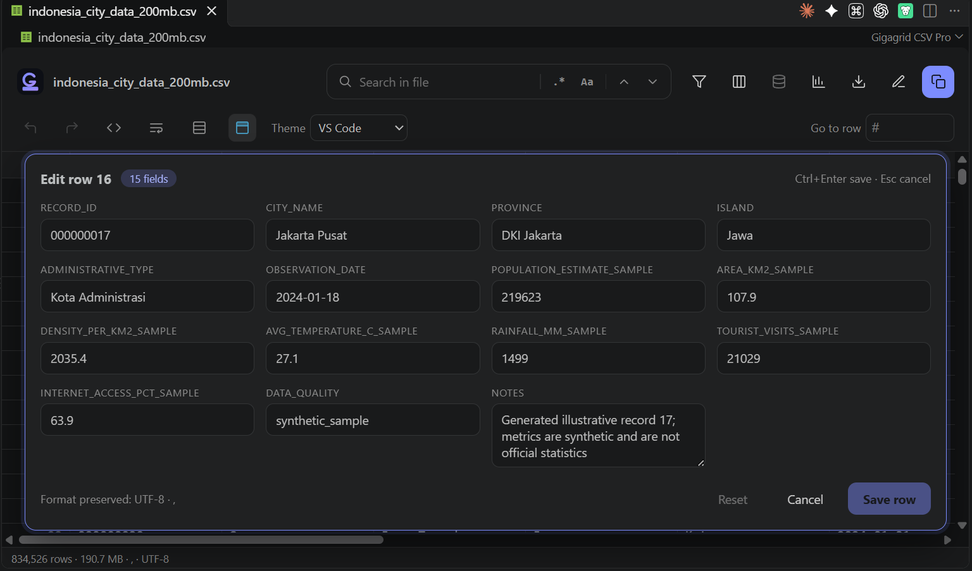
Task: Click the ChatGPT knot logo icon
Action: (881, 11)
